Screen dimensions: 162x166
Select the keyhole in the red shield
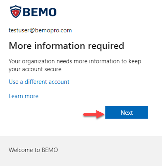16,13
